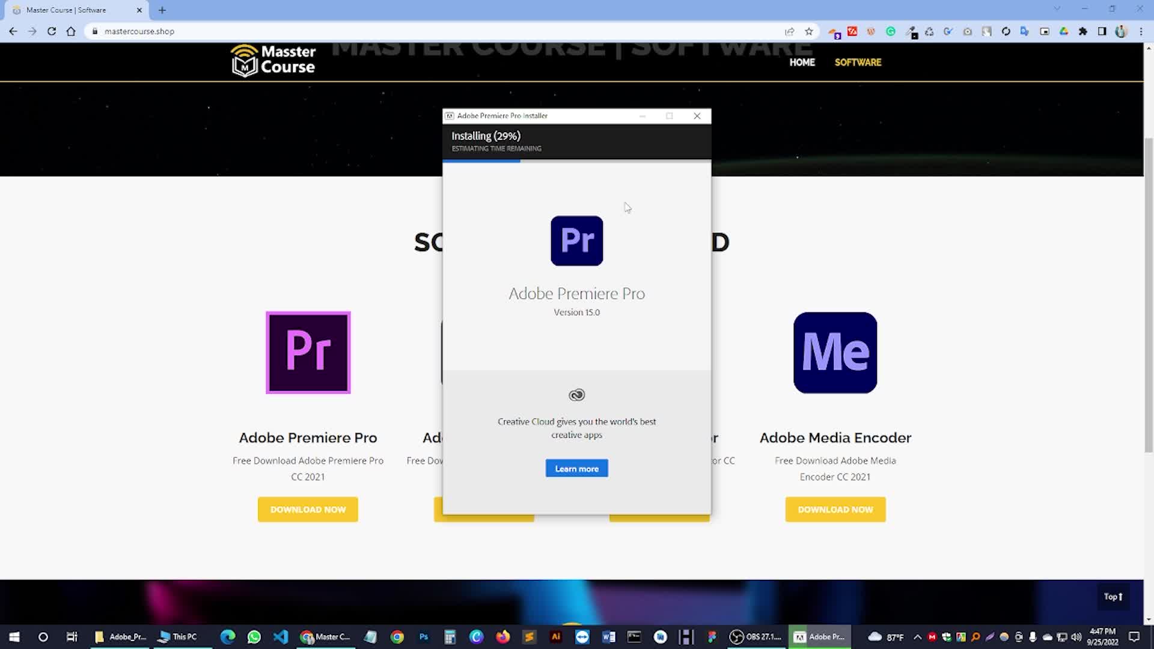The image size is (1154, 649).
Task: Show the volume control in the system tray
Action: pos(1075,637)
